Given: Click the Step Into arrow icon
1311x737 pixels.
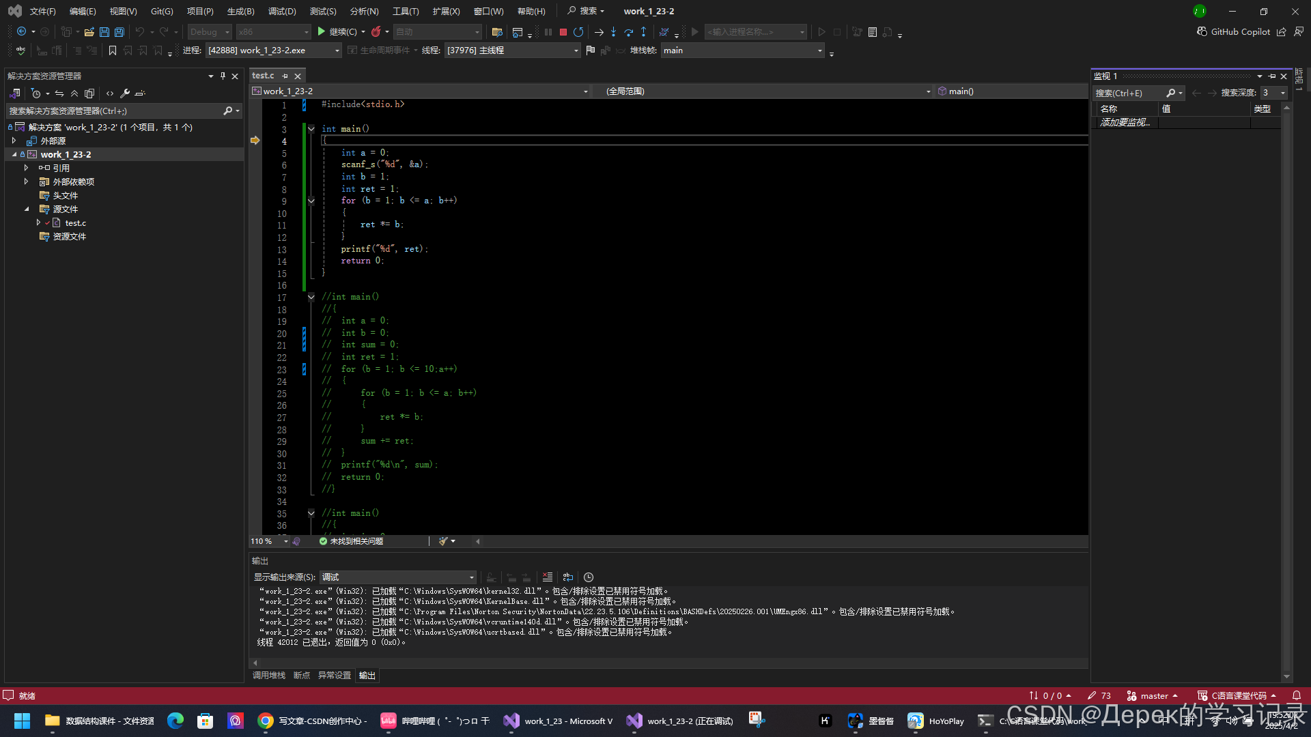Looking at the screenshot, I should (x=613, y=32).
